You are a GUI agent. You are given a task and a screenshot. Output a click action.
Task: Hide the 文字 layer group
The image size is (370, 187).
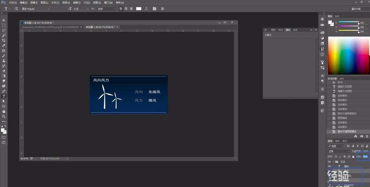coord(329,162)
